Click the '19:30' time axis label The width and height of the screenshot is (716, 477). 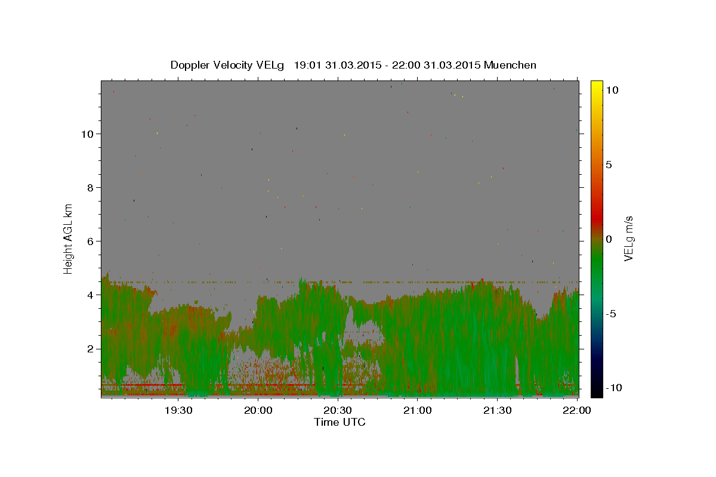point(178,410)
